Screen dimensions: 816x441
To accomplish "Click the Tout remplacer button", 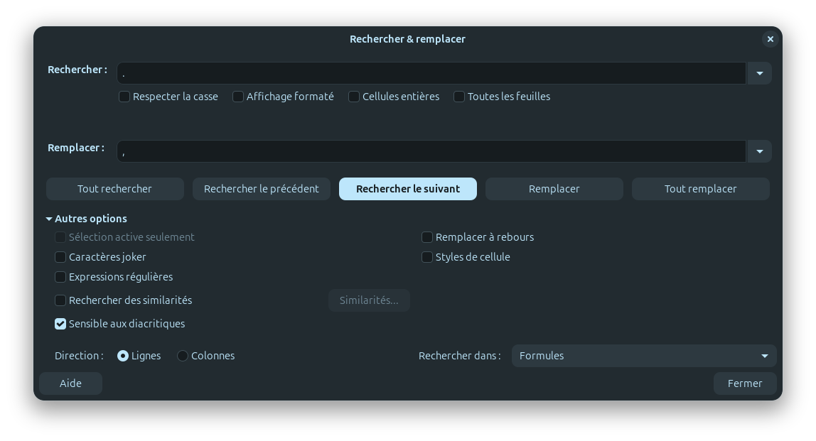I will pos(700,189).
